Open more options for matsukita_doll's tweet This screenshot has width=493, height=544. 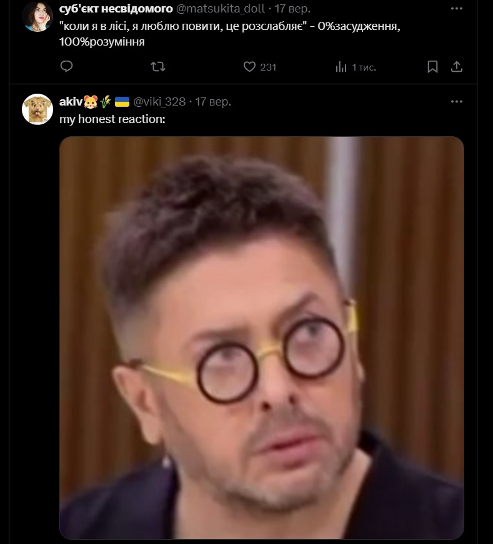(457, 8)
